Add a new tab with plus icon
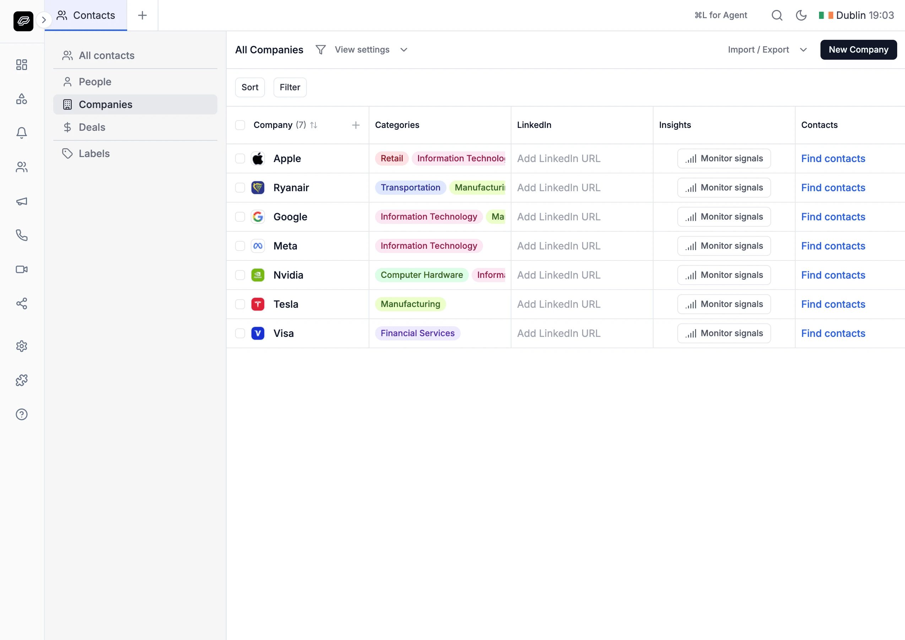Screen dimensions: 905x640 (142, 15)
